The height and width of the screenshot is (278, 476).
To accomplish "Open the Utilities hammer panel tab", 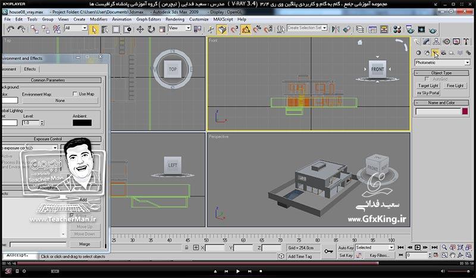I will [x=466, y=42].
